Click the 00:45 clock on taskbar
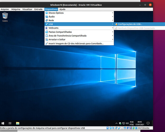This screenshot has width=165, height=132. pos(140,122)
